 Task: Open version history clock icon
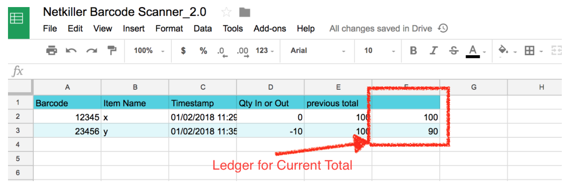443,28
